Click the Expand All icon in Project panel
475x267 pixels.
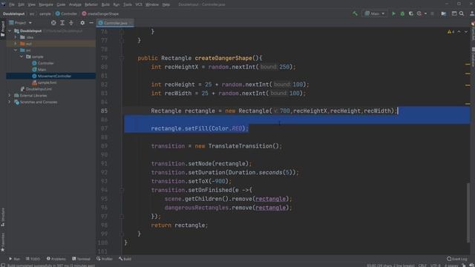click(62, 23)
